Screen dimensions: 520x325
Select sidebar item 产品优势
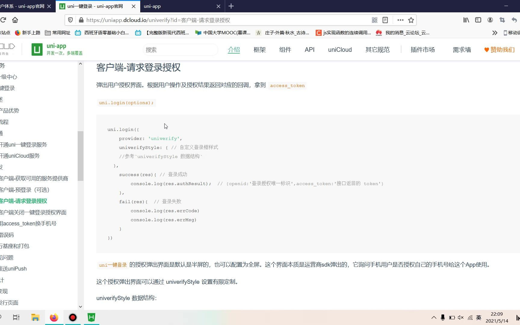pos(10,111)
